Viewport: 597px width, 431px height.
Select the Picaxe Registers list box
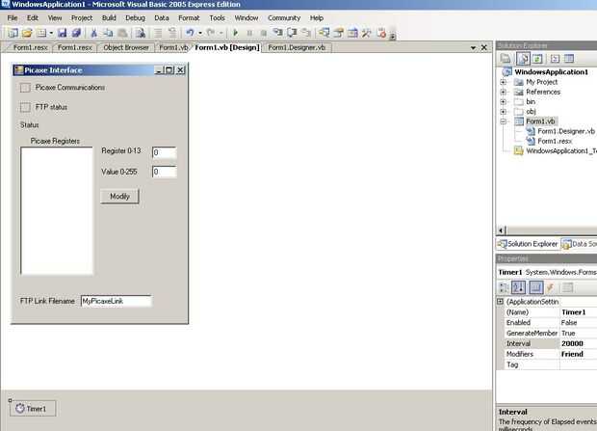click(x=57, y=211)
